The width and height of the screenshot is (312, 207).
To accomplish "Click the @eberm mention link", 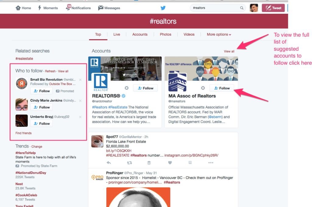I will point(216,117).
